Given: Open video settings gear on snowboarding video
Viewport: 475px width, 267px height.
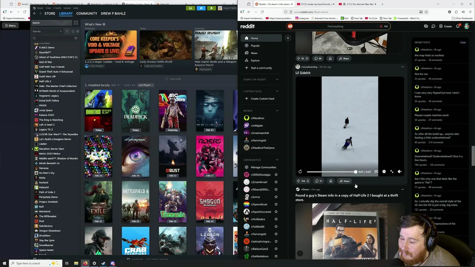Looking at the screenshot, I should pos(384,172).
